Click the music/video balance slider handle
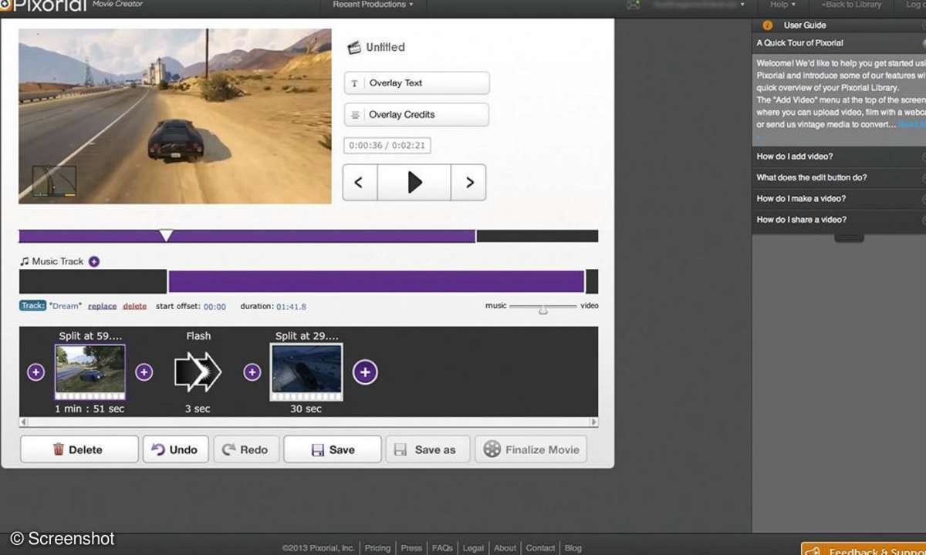Screen dimensions: 926x555 (x=543, y=309)
